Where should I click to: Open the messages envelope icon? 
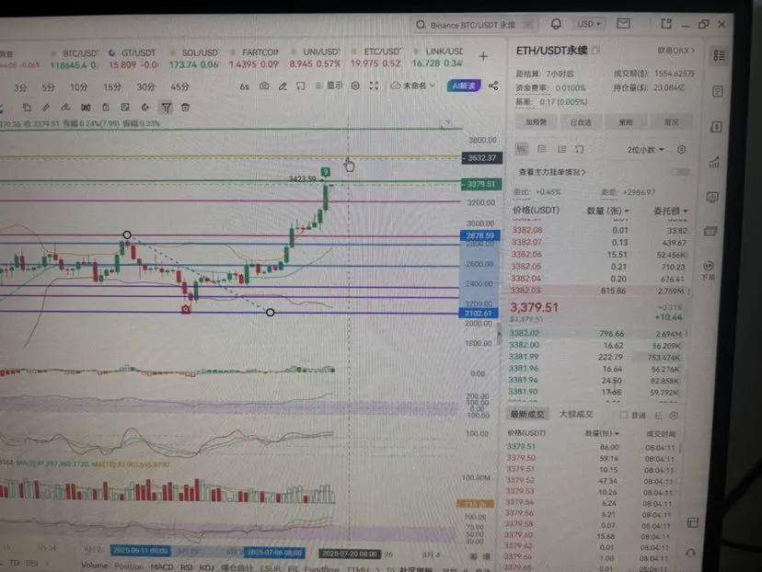[x=624, y=23]
